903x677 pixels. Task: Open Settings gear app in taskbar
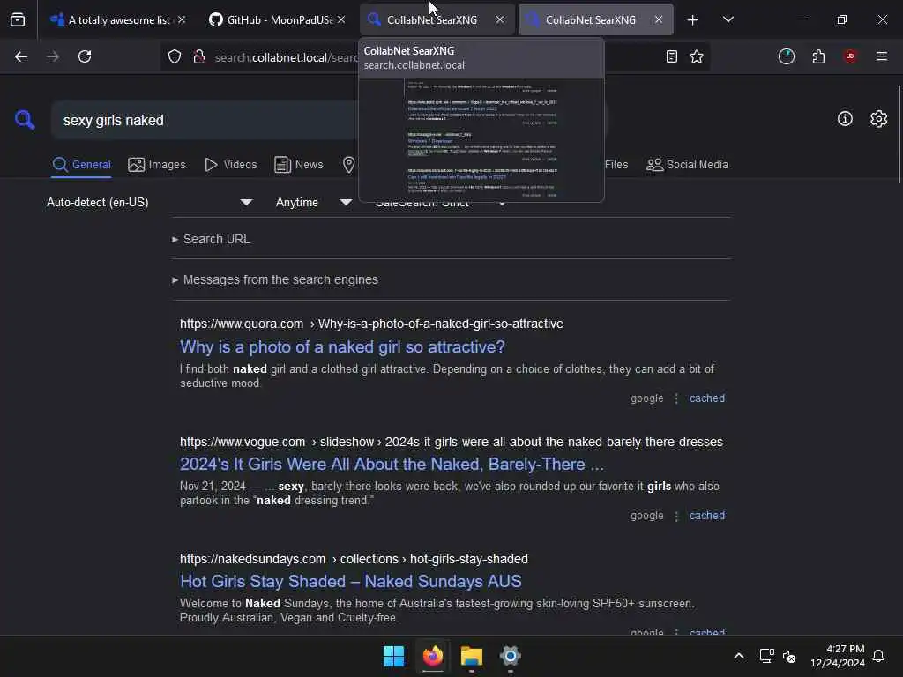[511, 656]
